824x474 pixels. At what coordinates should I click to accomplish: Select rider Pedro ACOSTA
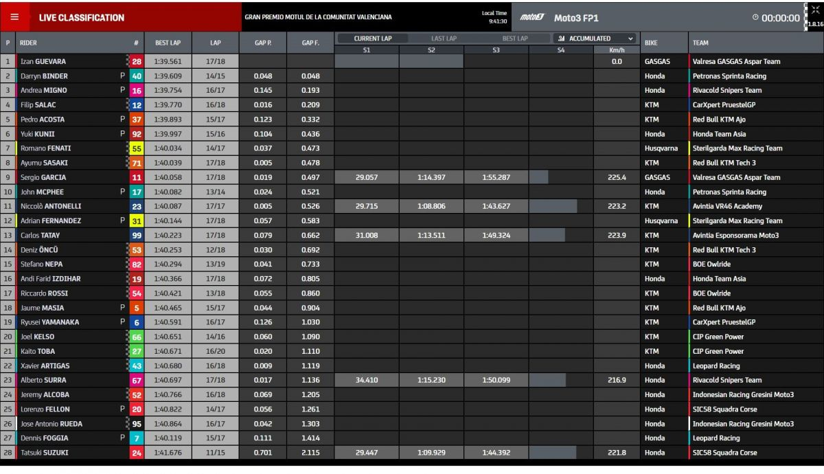42,120
